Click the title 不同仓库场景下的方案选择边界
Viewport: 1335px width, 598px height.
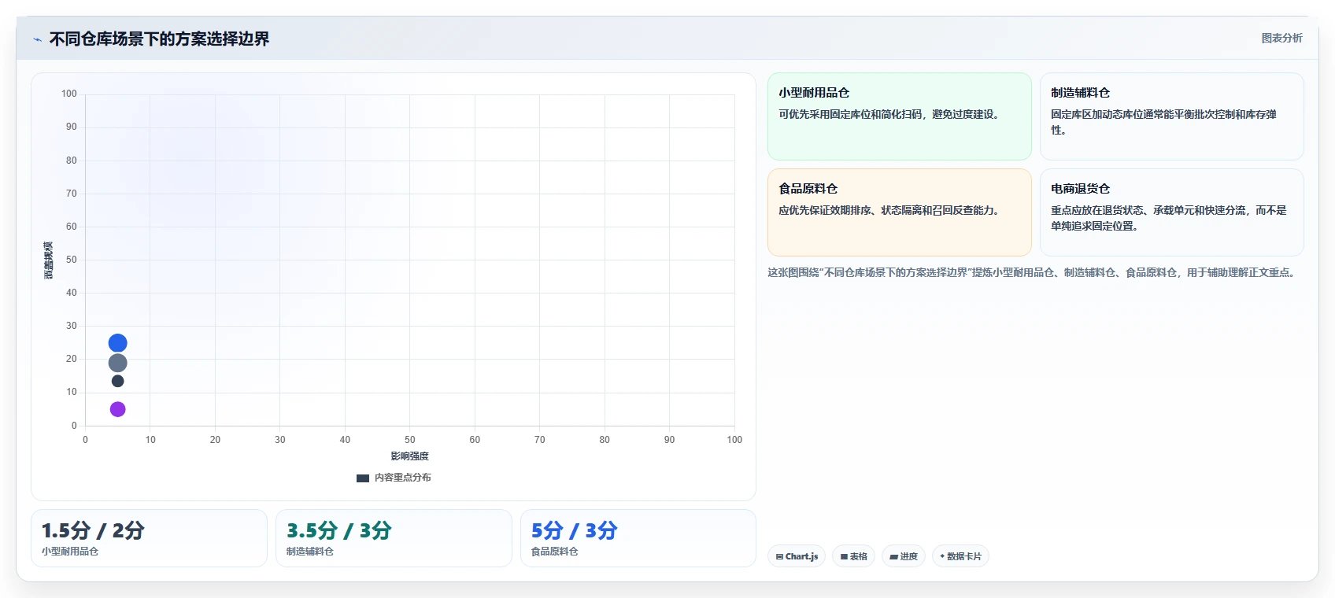pyautogui.click(x=159, y=39)
